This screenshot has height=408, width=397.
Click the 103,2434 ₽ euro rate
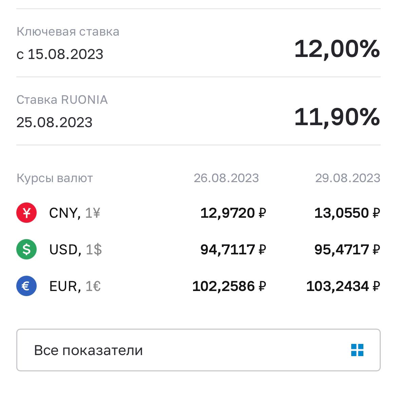pyautogui.click(x=343, y=287)
